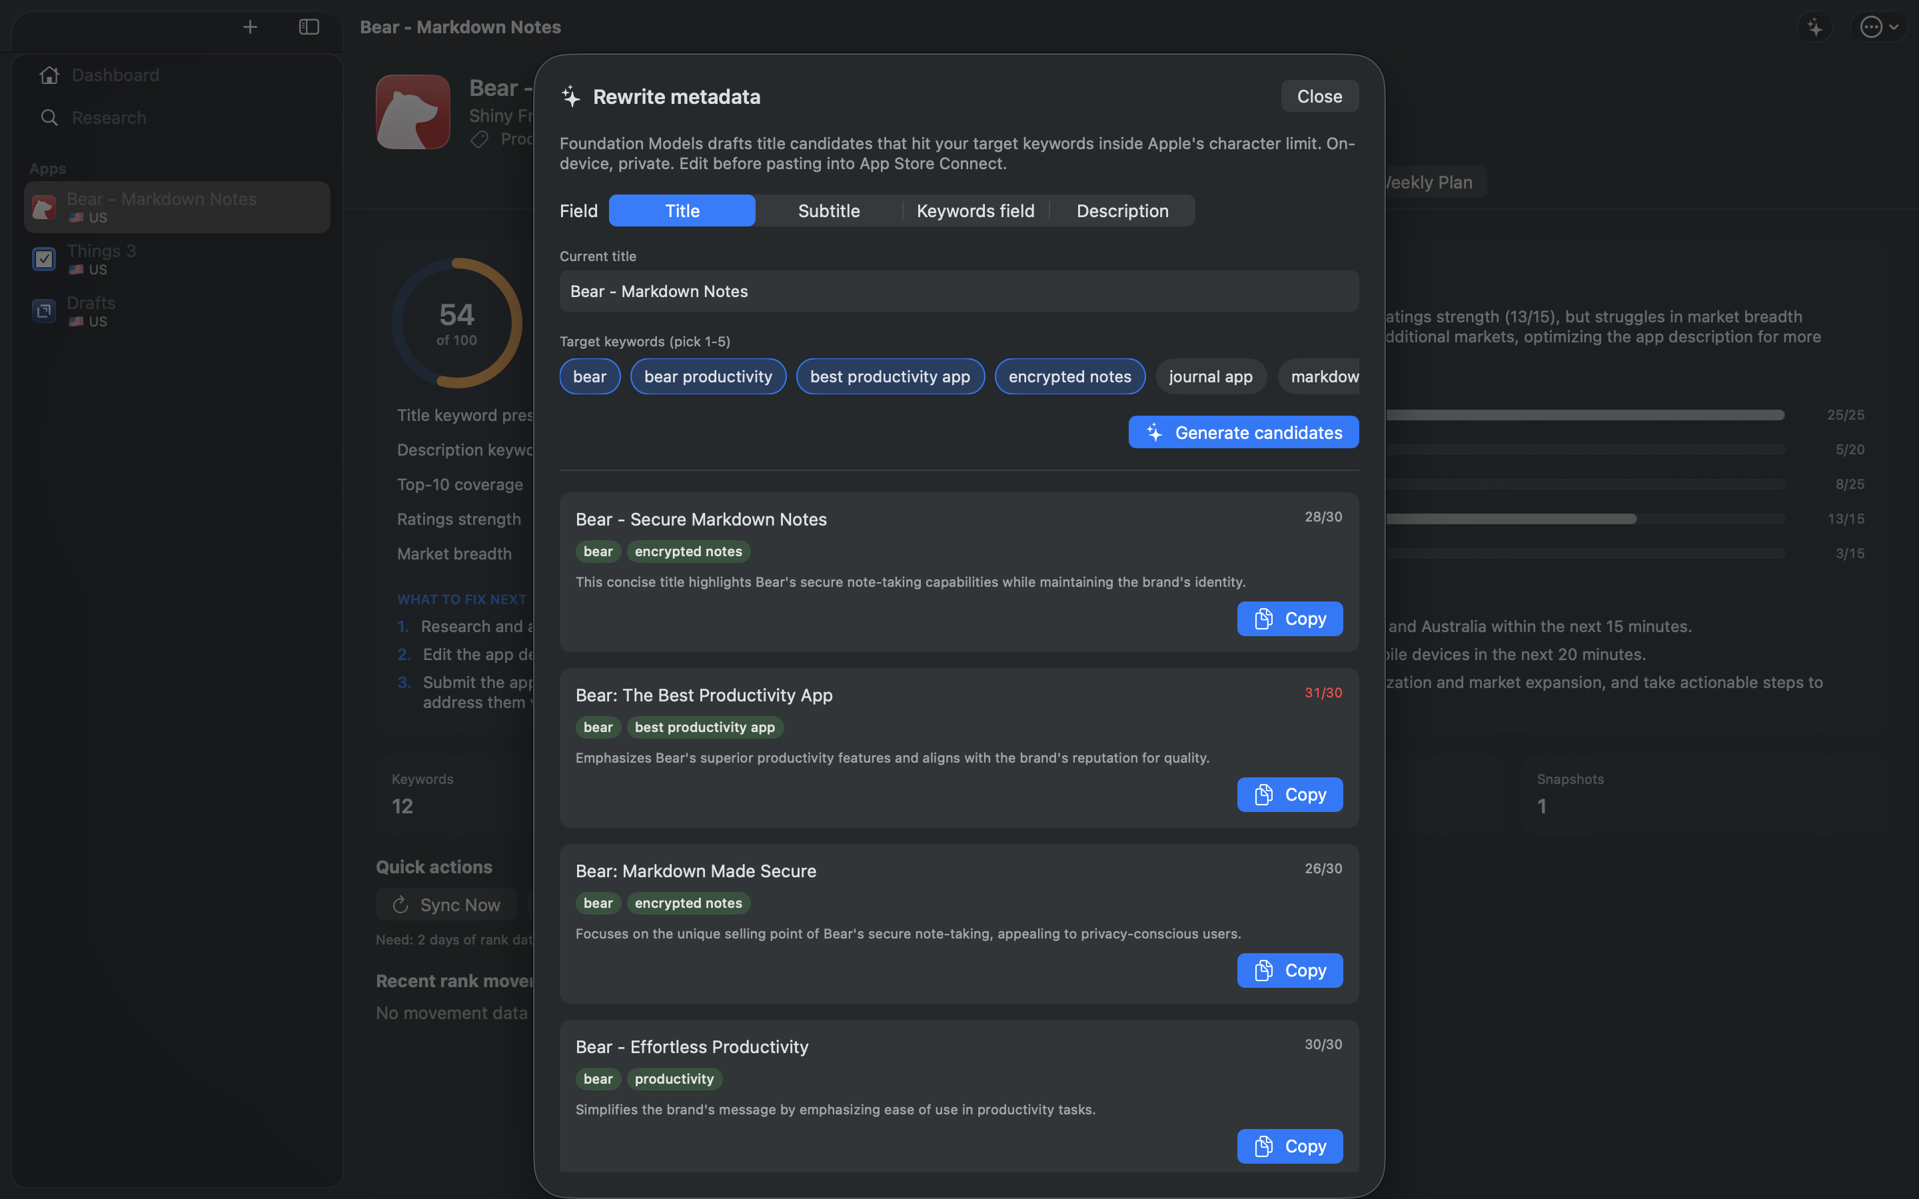The height and width of the screenshot is (1199, 1919).
Task: Toggle the partially visible 'markdow' chip
Action: [1319, 376]
